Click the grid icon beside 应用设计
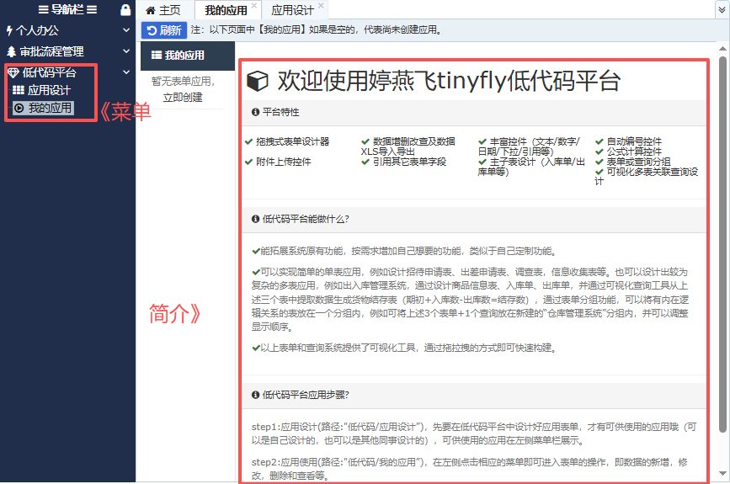Viewport: 730px width, 484px height. (x=19, y=90)
